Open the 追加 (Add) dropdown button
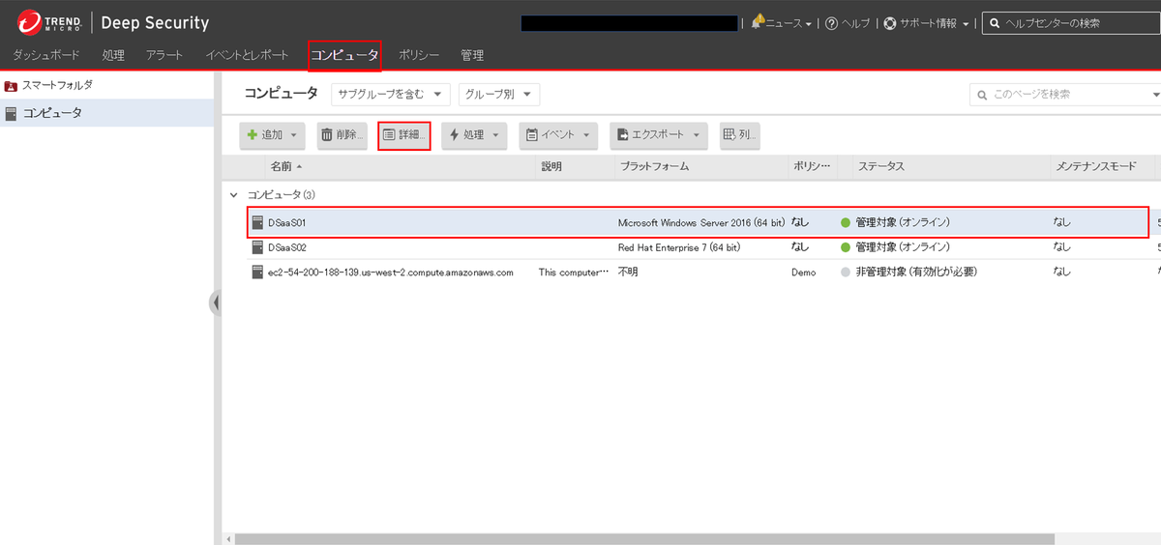 pos(272,135)
